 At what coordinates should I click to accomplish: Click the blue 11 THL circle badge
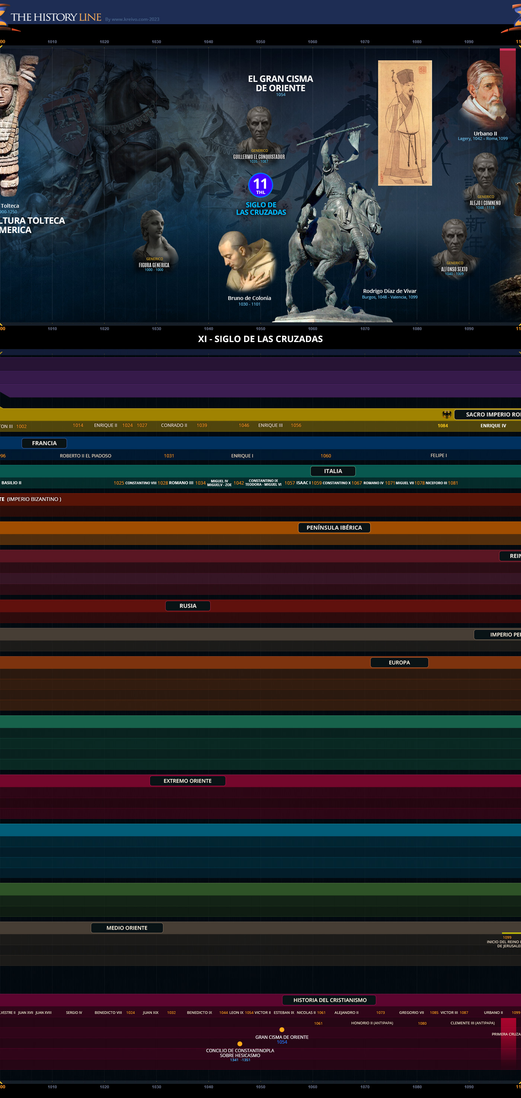click(x=260, y=185)
